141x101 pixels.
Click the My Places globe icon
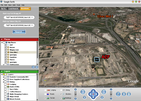(6, 42)
